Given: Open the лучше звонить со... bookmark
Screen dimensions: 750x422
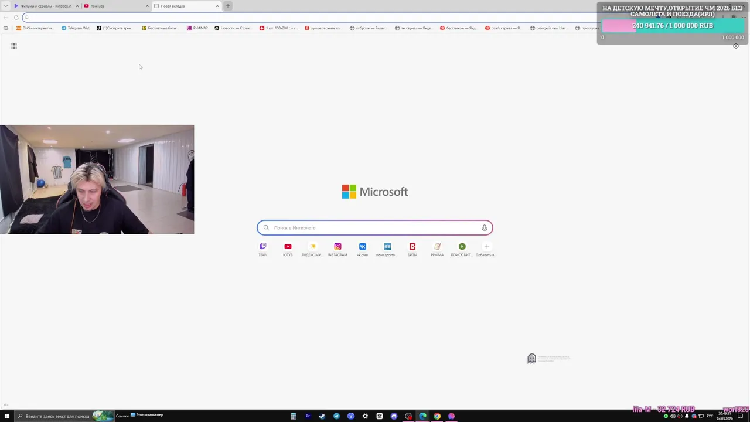Looking at the screenshot, I should [323, 28].
